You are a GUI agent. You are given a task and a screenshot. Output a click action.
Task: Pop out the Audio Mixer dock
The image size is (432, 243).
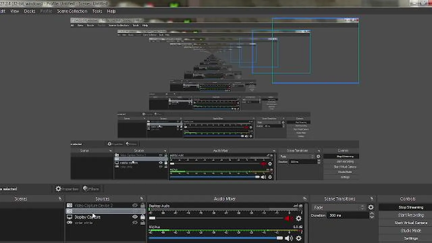(305, 199)
